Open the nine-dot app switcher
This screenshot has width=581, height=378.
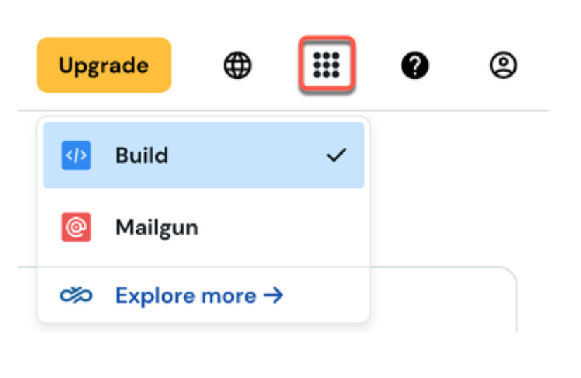[326, 65]
